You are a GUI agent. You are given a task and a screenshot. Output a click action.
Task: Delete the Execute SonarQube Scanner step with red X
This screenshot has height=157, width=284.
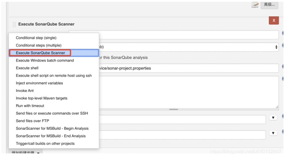tap(274, 21)
